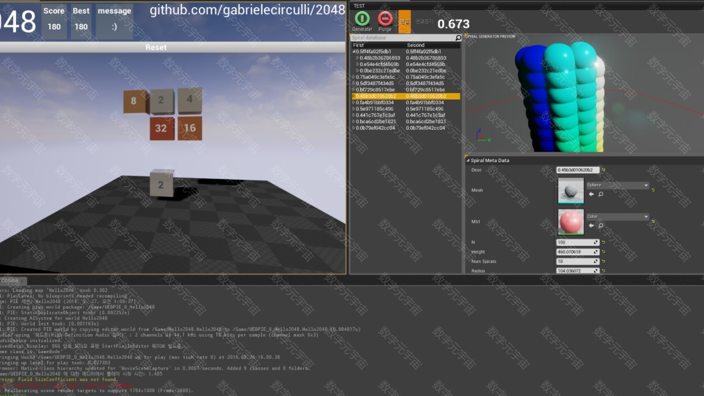This screenshot has height=396, width=704.
Task: Click the orange 16 tile
Action: pyautogui.click(x=190, y=128)
